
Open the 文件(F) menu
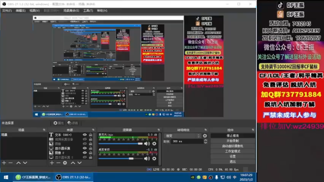7,11
